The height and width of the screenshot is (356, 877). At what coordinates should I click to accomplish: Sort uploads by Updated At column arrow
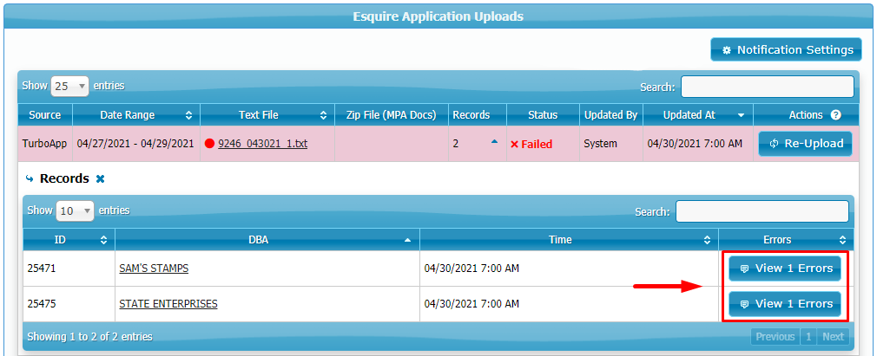tap(741, 114)
